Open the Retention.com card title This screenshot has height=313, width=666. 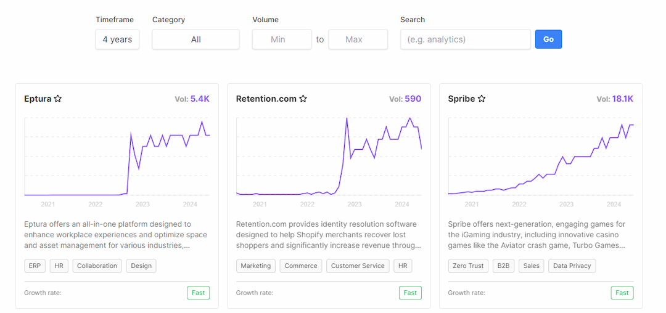coord(266,99)
